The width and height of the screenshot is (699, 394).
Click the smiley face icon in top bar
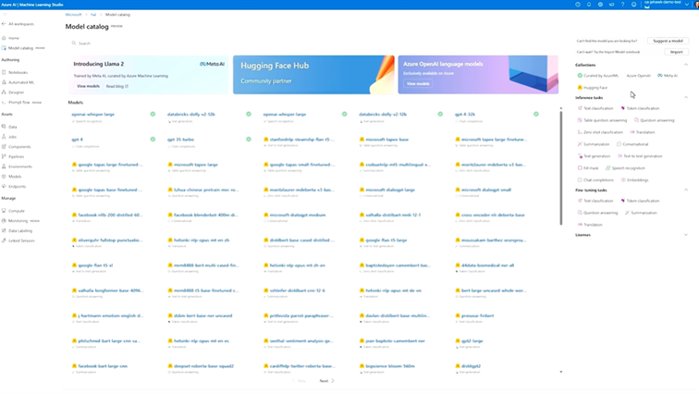[x=633, y=5]
